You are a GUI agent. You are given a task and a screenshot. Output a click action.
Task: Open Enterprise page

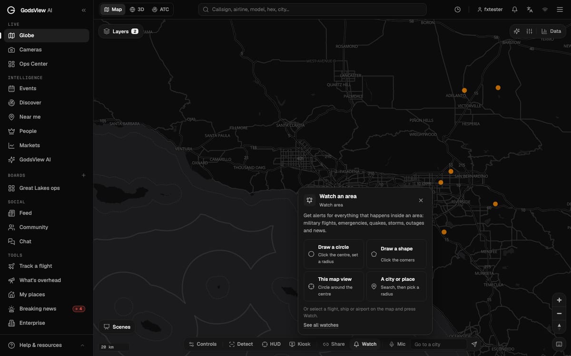tap(47, 323)
